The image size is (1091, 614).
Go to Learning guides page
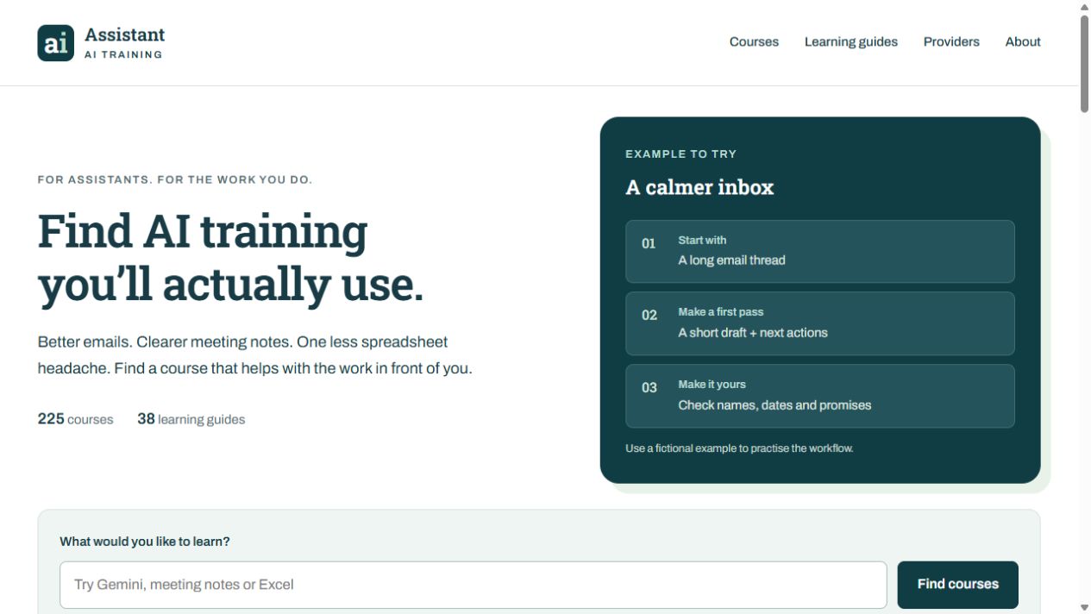pyautogui.click(x=850, y=41)
